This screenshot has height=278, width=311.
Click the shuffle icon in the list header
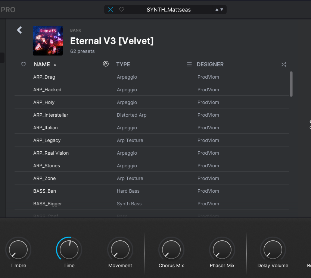284,64
